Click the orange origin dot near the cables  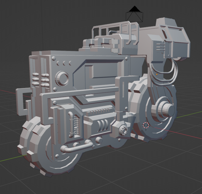(x=157, y=74)
